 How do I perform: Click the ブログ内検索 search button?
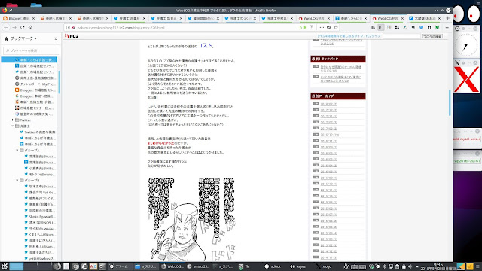click(x=432, y=36)
